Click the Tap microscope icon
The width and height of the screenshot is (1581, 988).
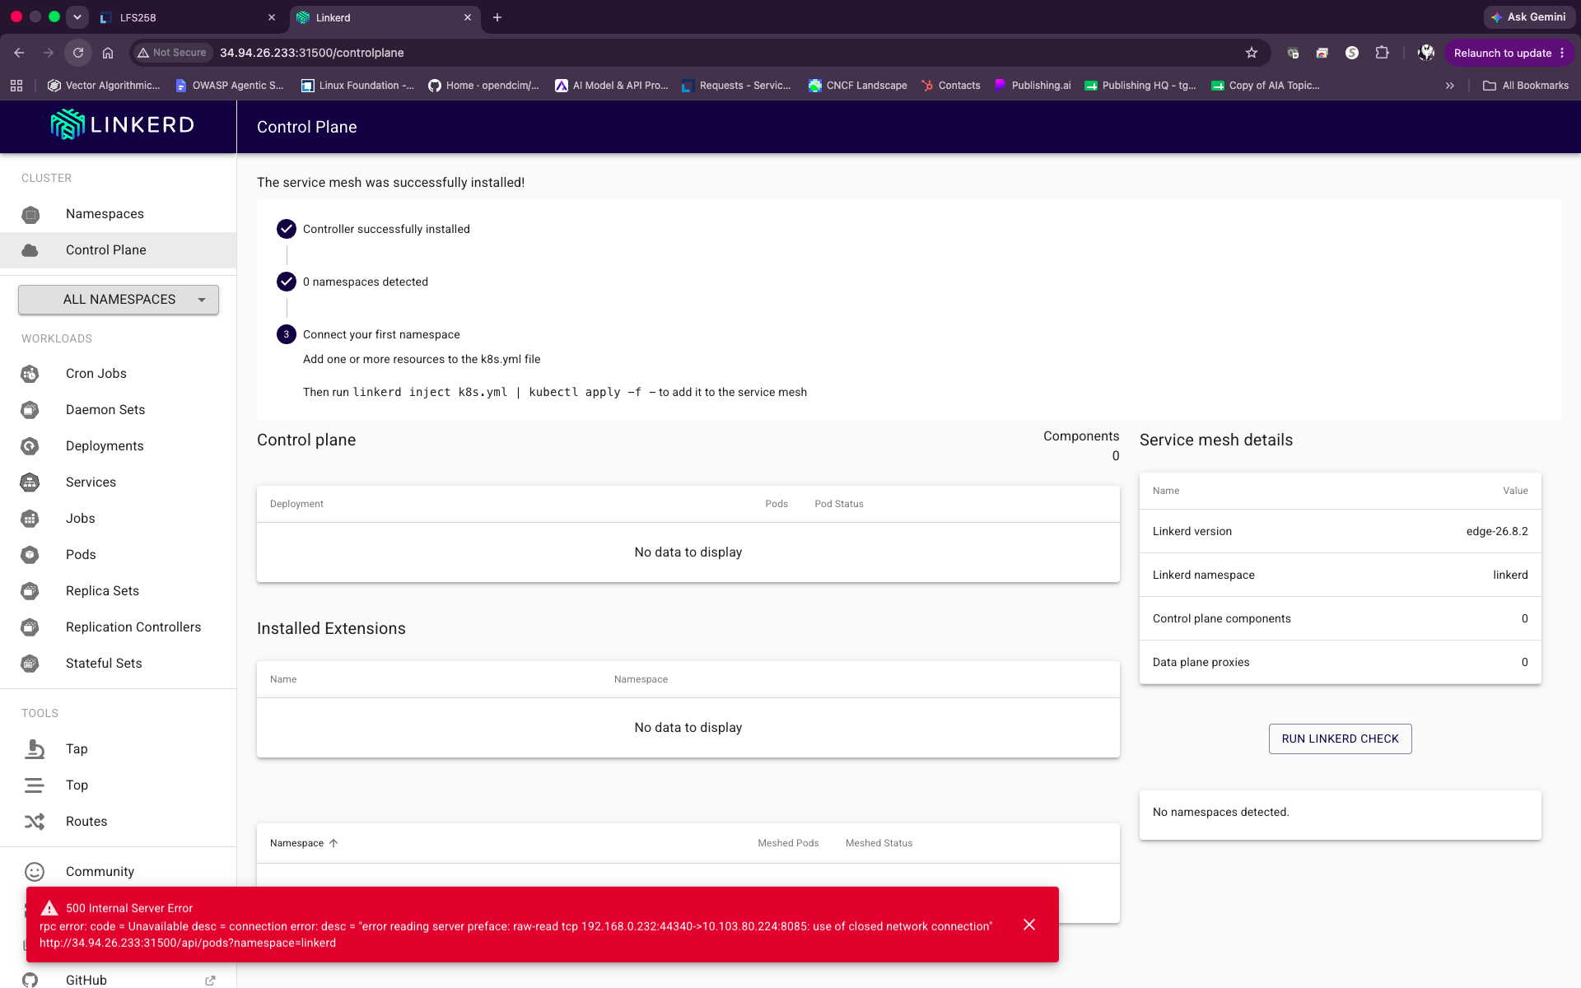point(35,749)
